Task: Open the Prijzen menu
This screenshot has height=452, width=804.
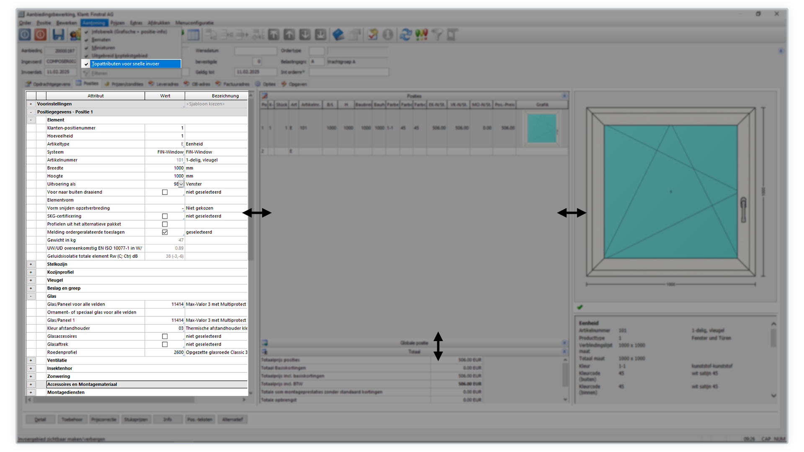Action: click(x=117, y=23)
